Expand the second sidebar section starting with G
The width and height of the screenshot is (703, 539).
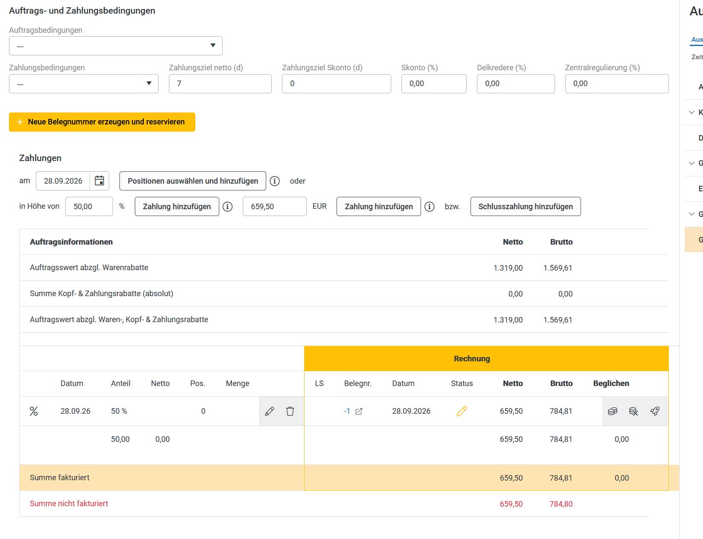click(691, 214)
